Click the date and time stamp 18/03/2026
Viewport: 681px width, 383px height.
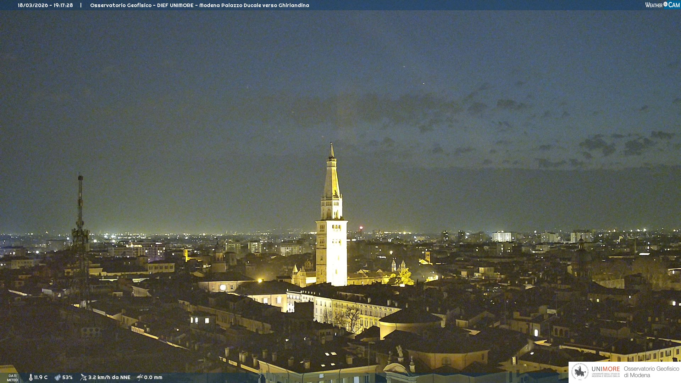(45, 5)
